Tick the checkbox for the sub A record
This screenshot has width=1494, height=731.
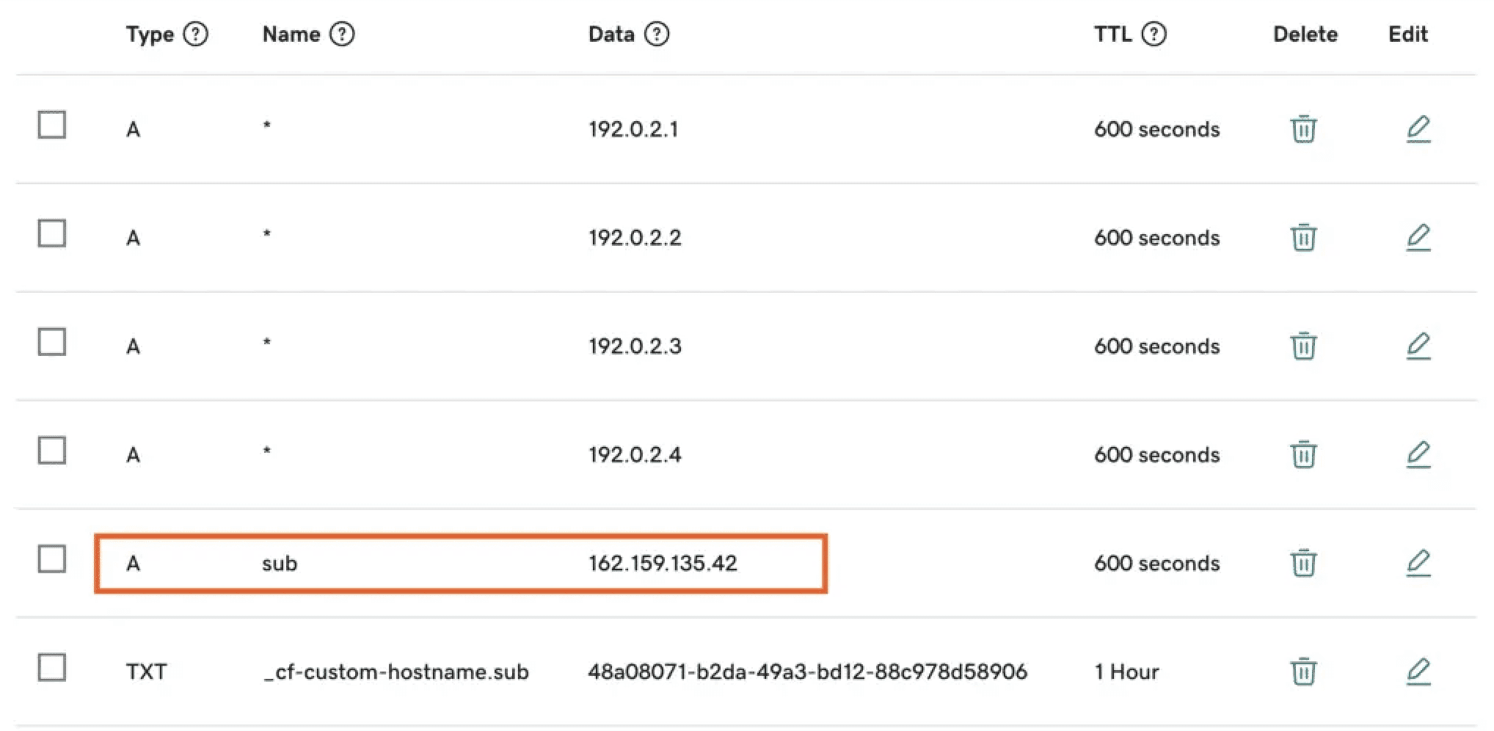point(52,559)
